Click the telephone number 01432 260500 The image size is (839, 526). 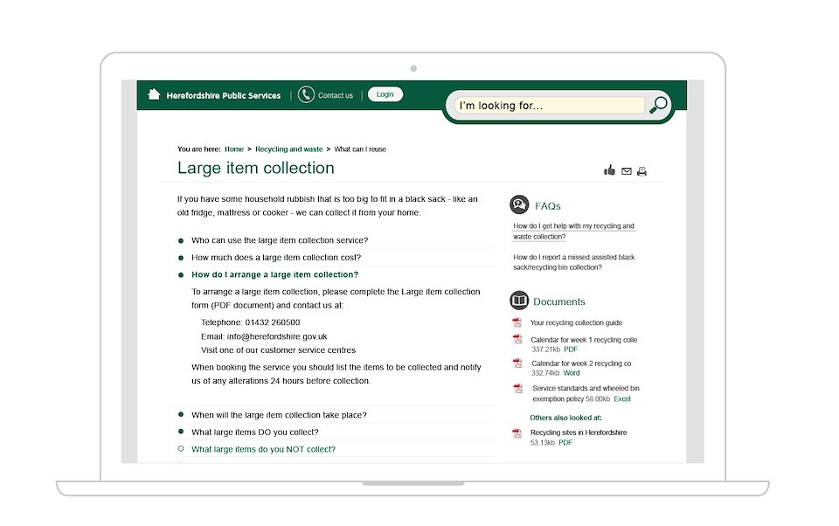pos(273,322)
